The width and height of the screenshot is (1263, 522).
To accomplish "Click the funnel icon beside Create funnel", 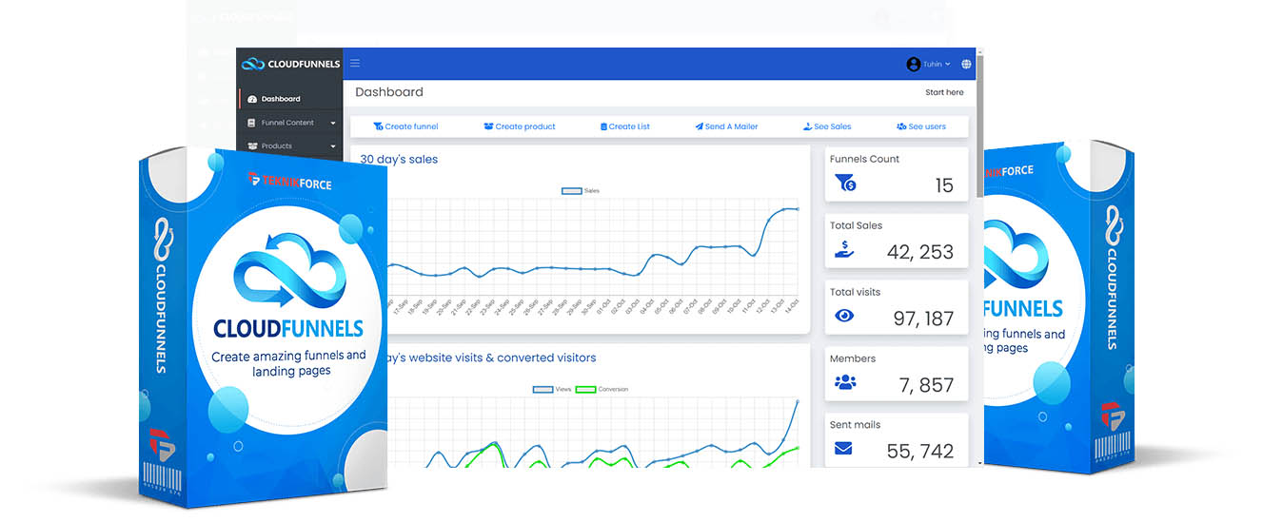I will (378, 126).
